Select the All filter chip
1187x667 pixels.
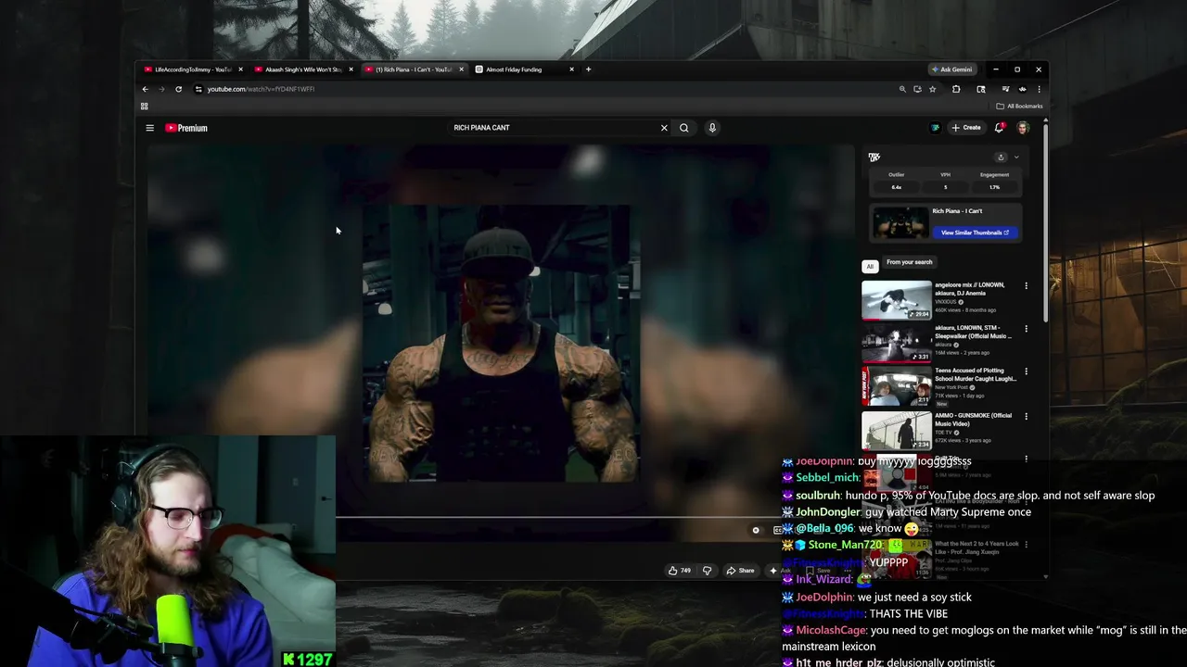(870, 266)
